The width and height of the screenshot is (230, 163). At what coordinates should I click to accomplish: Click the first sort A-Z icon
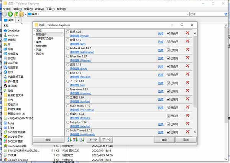(69, 140)
